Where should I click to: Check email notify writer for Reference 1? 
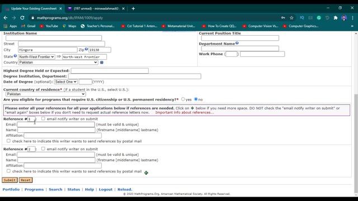43,118
